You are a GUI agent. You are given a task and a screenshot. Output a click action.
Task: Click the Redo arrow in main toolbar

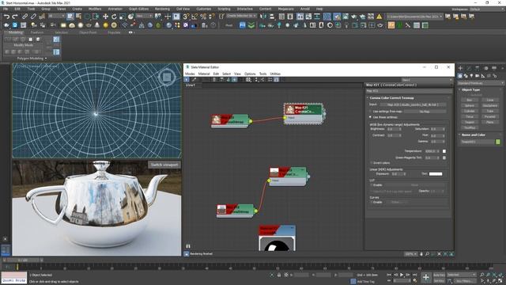coord(15,16)
